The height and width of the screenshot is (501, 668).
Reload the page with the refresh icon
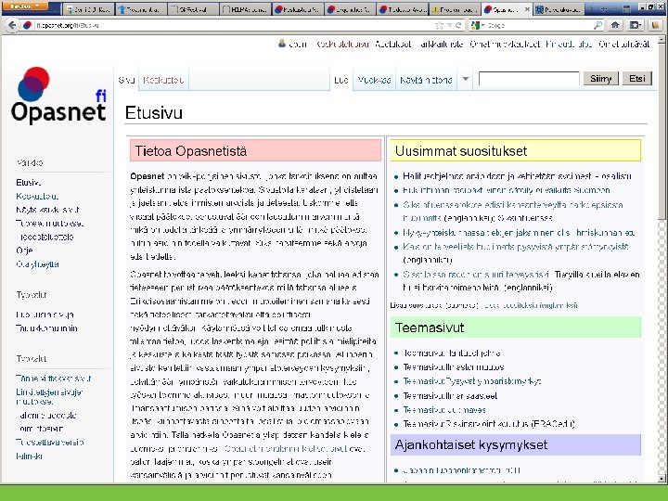[458, 25]
